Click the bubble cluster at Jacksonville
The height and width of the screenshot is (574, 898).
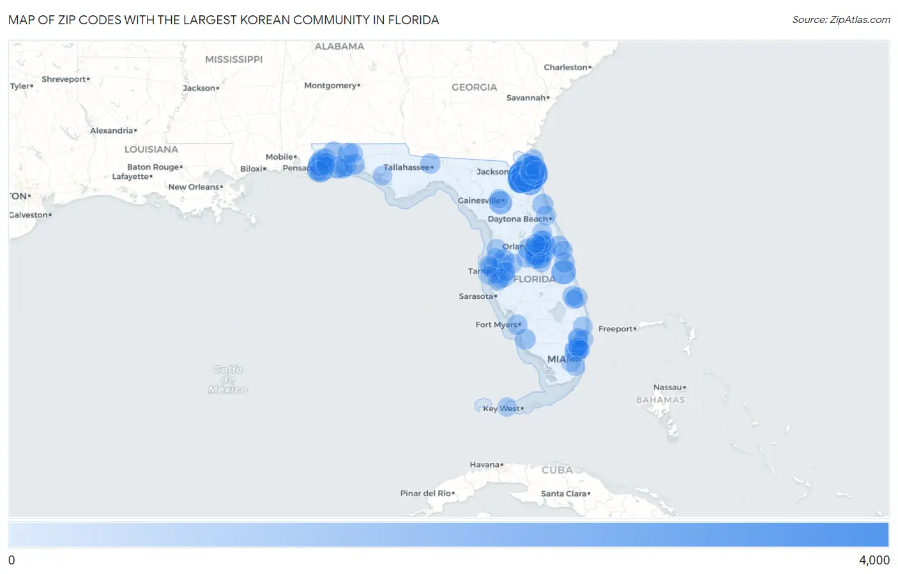pos(528,173)
